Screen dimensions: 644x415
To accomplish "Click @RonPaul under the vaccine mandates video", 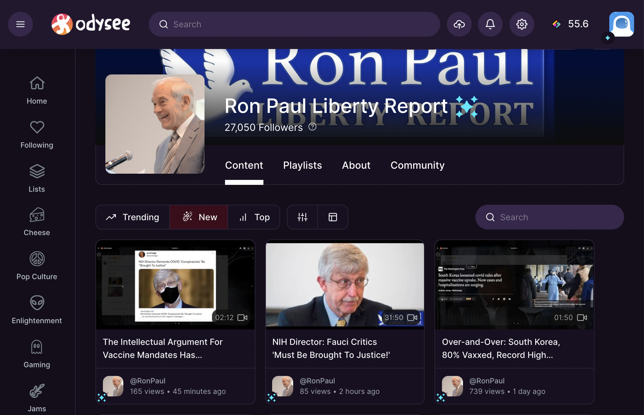I will [x=148, y=381].
